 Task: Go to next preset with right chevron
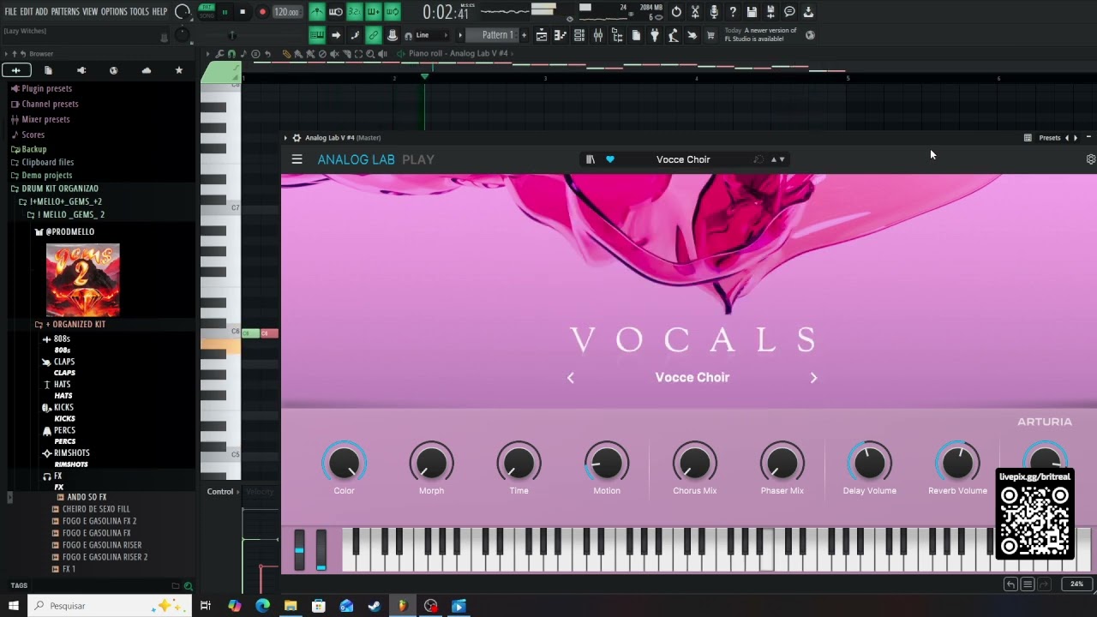click(x=814, y=378)
